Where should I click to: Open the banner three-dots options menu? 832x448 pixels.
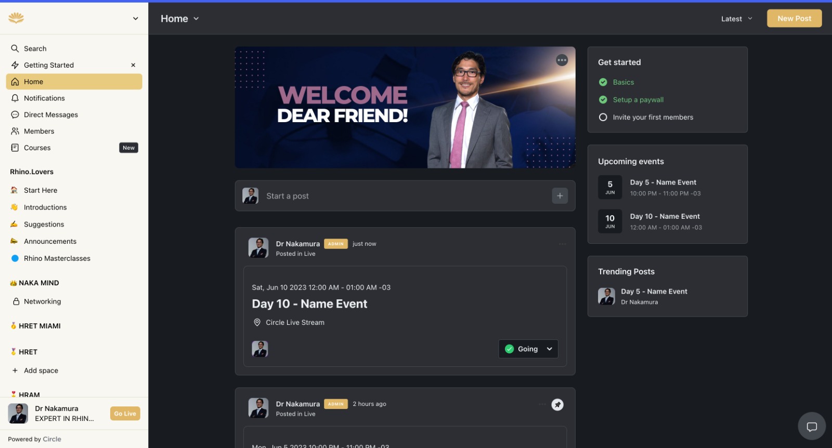click(562, 60)
